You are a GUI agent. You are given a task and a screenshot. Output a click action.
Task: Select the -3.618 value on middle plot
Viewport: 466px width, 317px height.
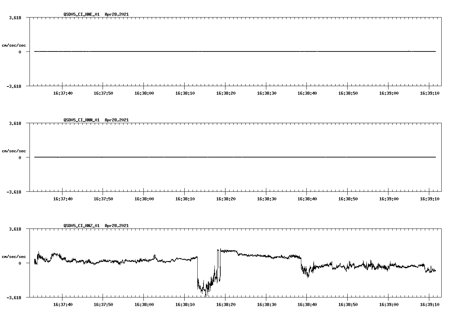[x=14, y=192]
